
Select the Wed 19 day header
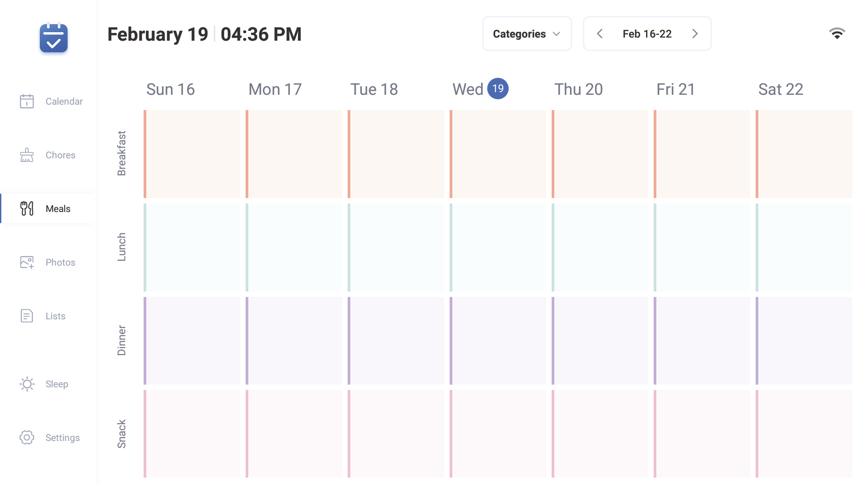[x=480, y=89]
